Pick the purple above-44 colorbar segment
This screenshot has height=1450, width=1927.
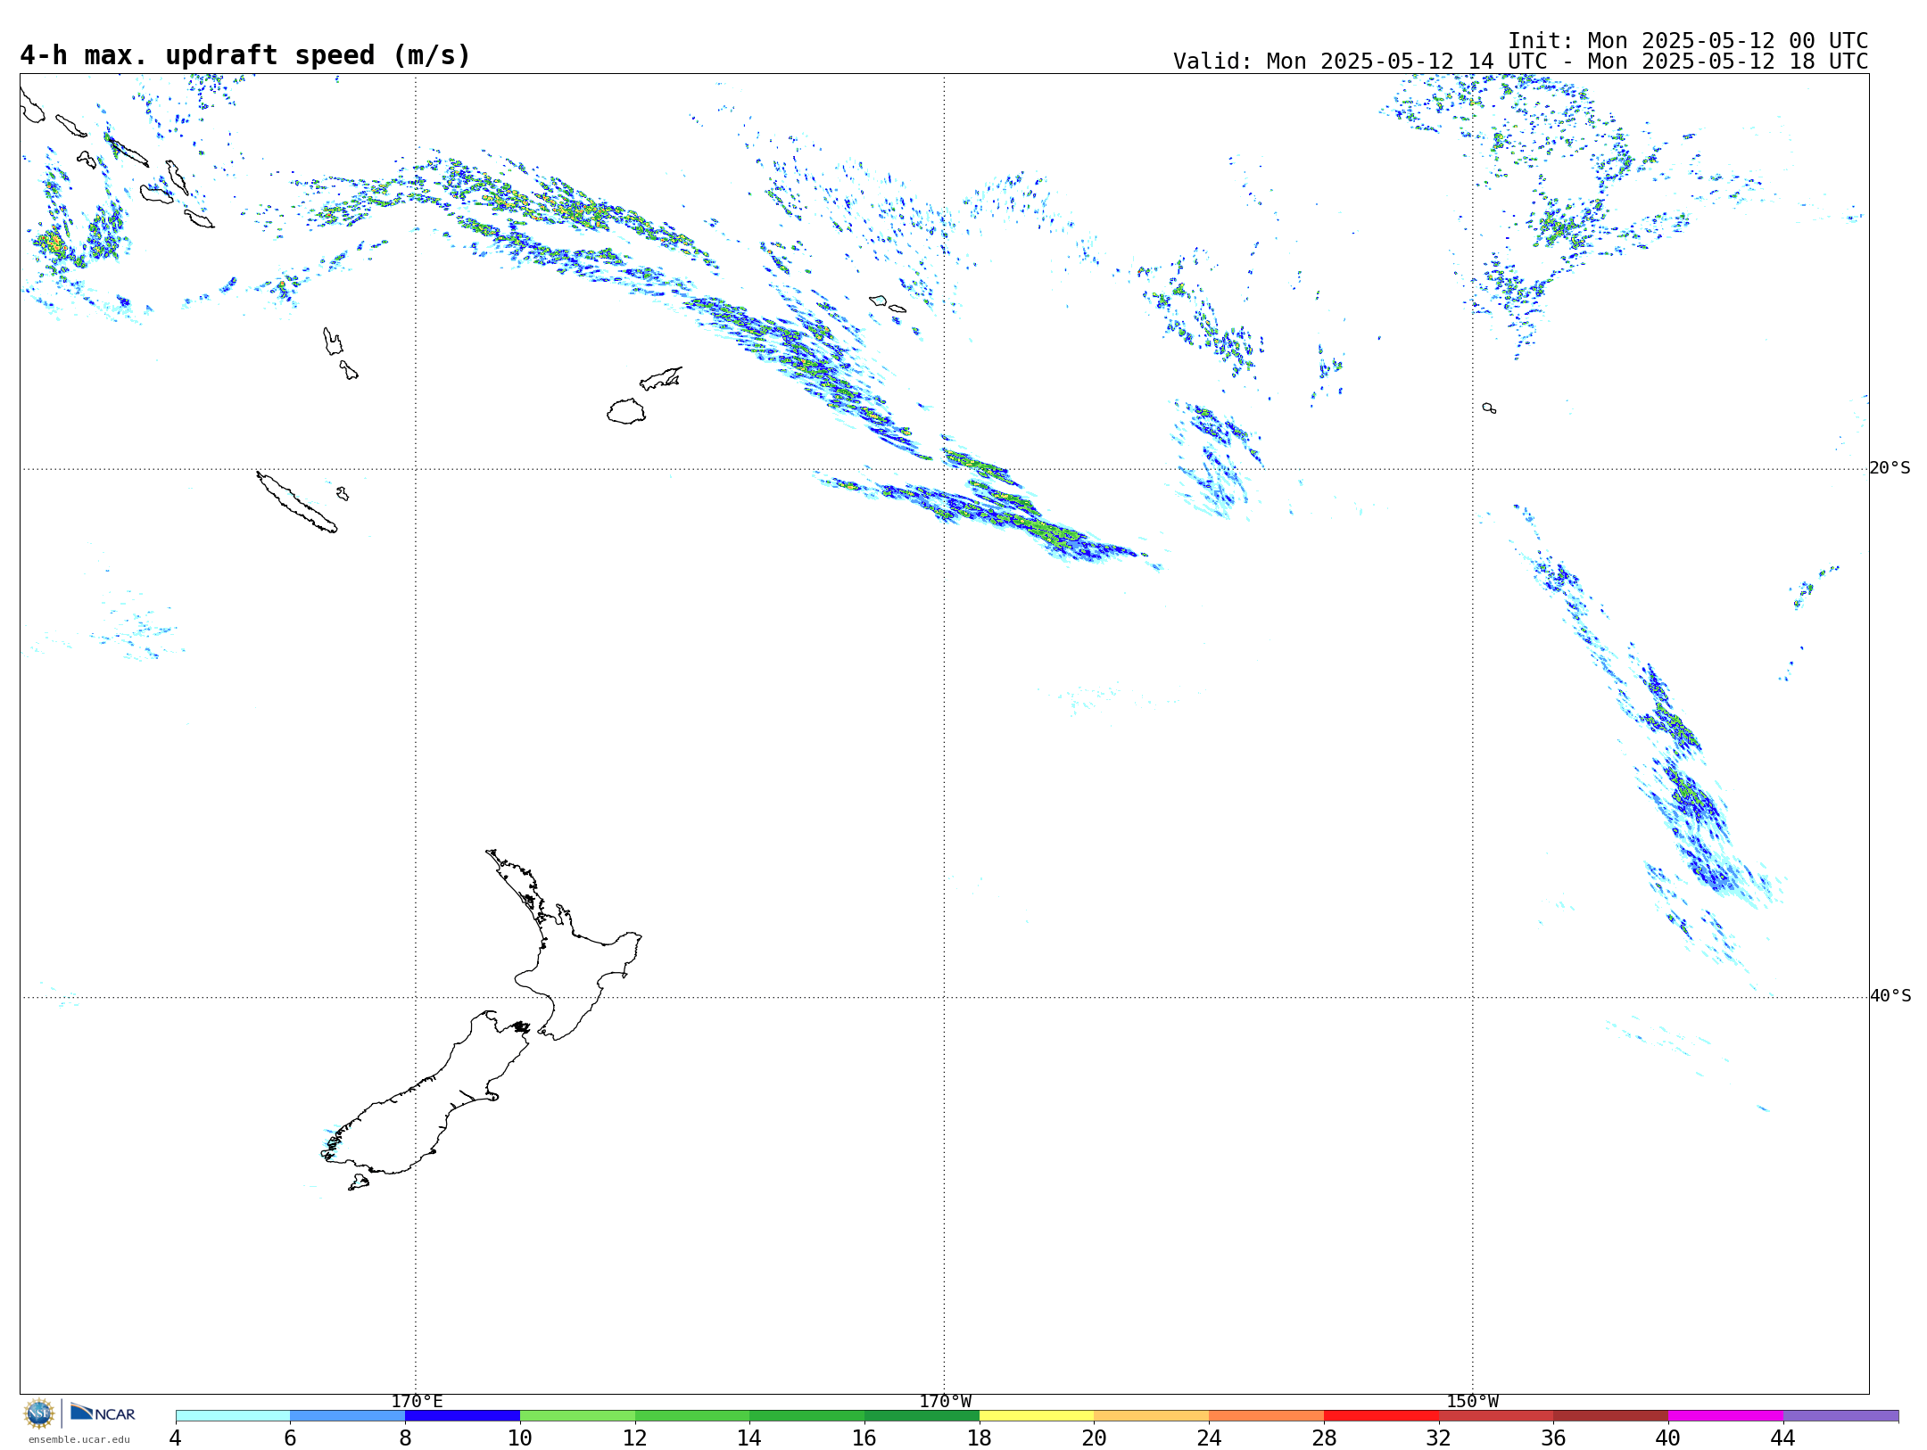coord(1840,1416)
